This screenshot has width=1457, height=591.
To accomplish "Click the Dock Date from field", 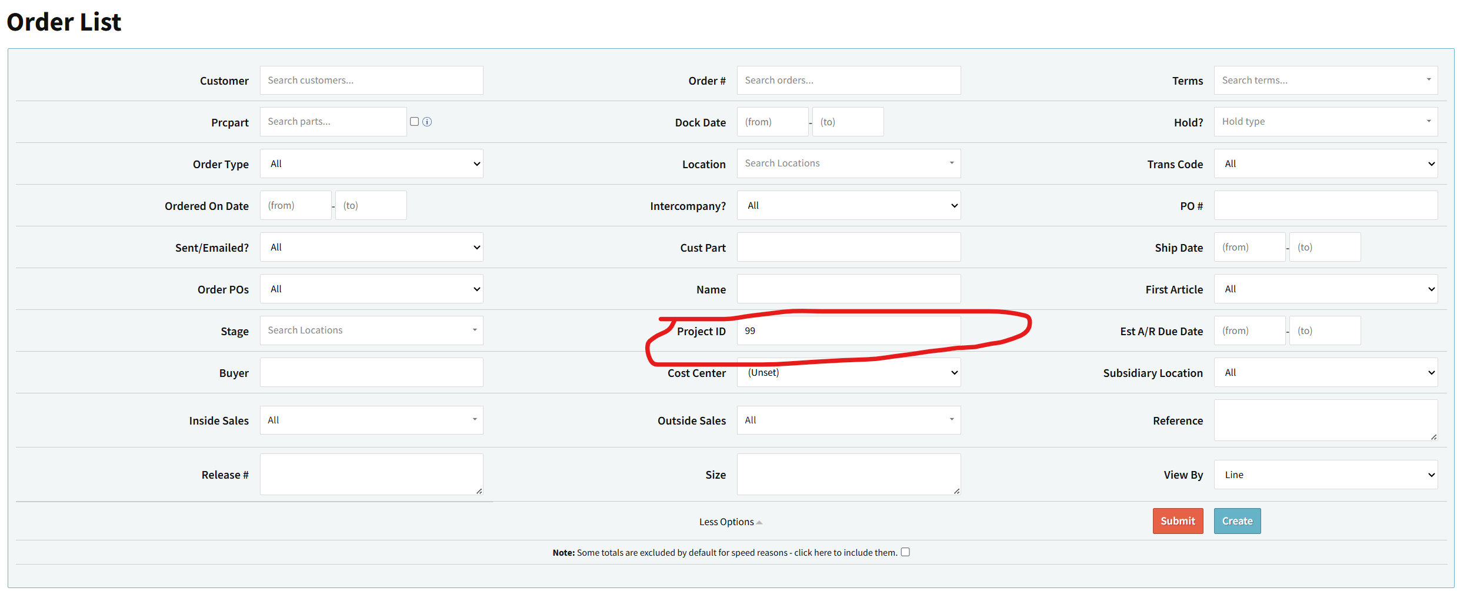I will point(772,122).
